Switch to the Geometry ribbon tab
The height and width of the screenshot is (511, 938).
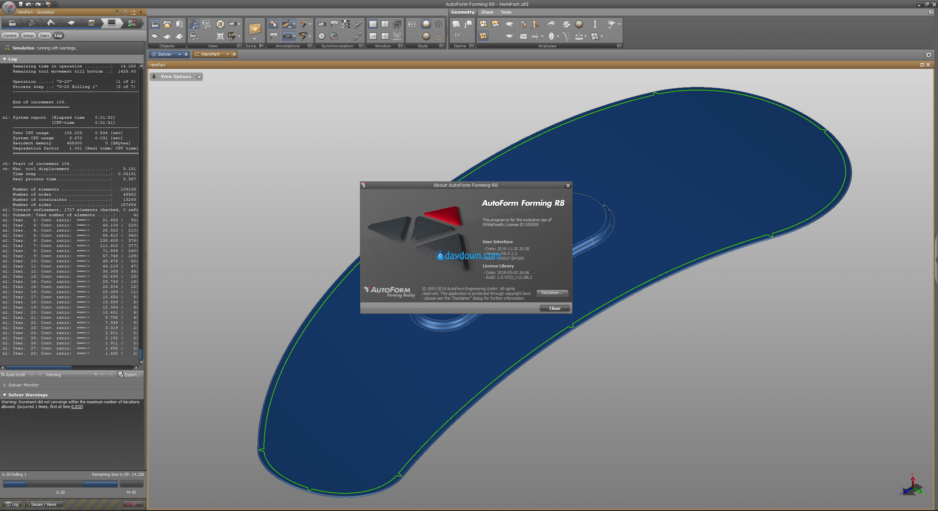(x=463, y=12)
